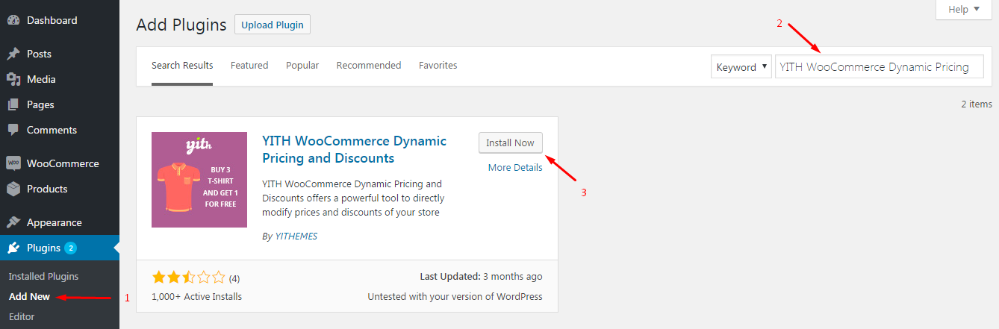The width and height of the screenshot is (999, 329).
Task: Click the WooCommerce logo icon
Action: coord(13,163)
